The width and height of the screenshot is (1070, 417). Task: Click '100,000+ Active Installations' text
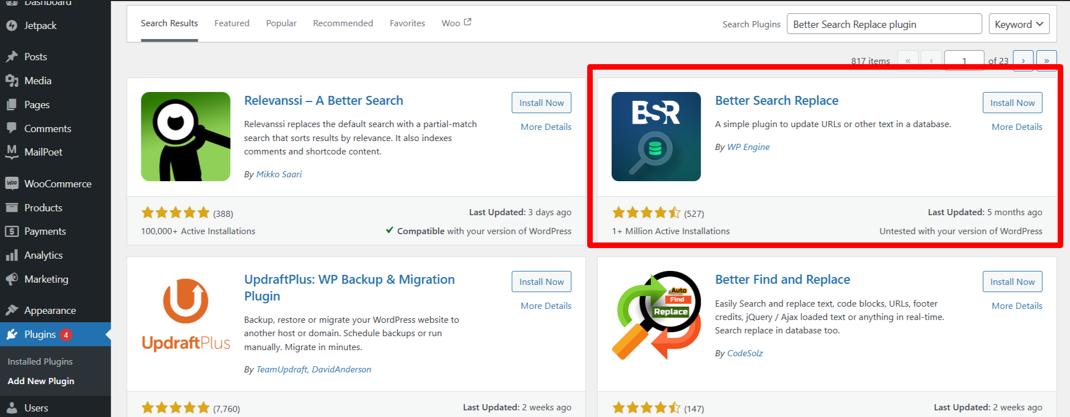click(x=198, y=231)
